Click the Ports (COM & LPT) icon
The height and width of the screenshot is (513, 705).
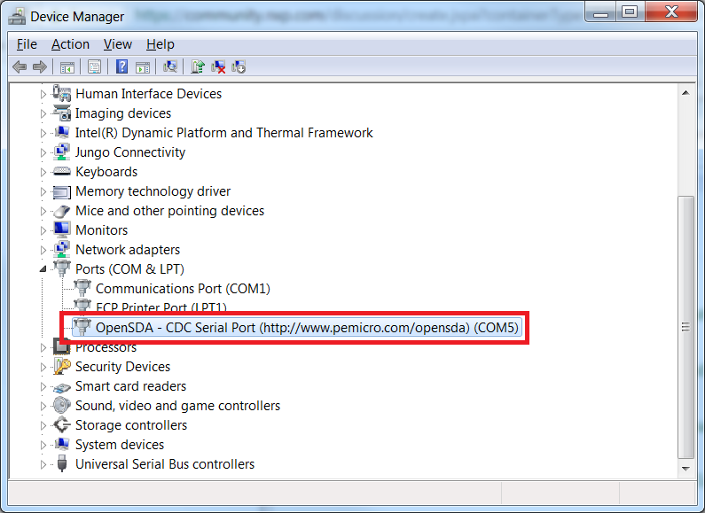coord(61,268)
